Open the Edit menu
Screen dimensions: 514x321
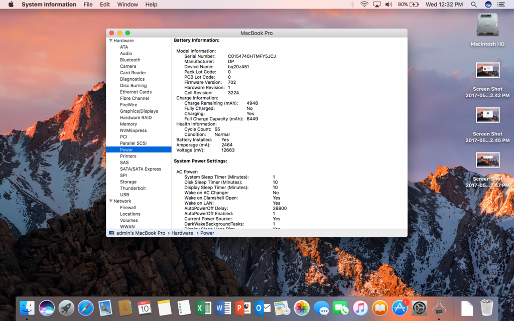tap(105, 4)
